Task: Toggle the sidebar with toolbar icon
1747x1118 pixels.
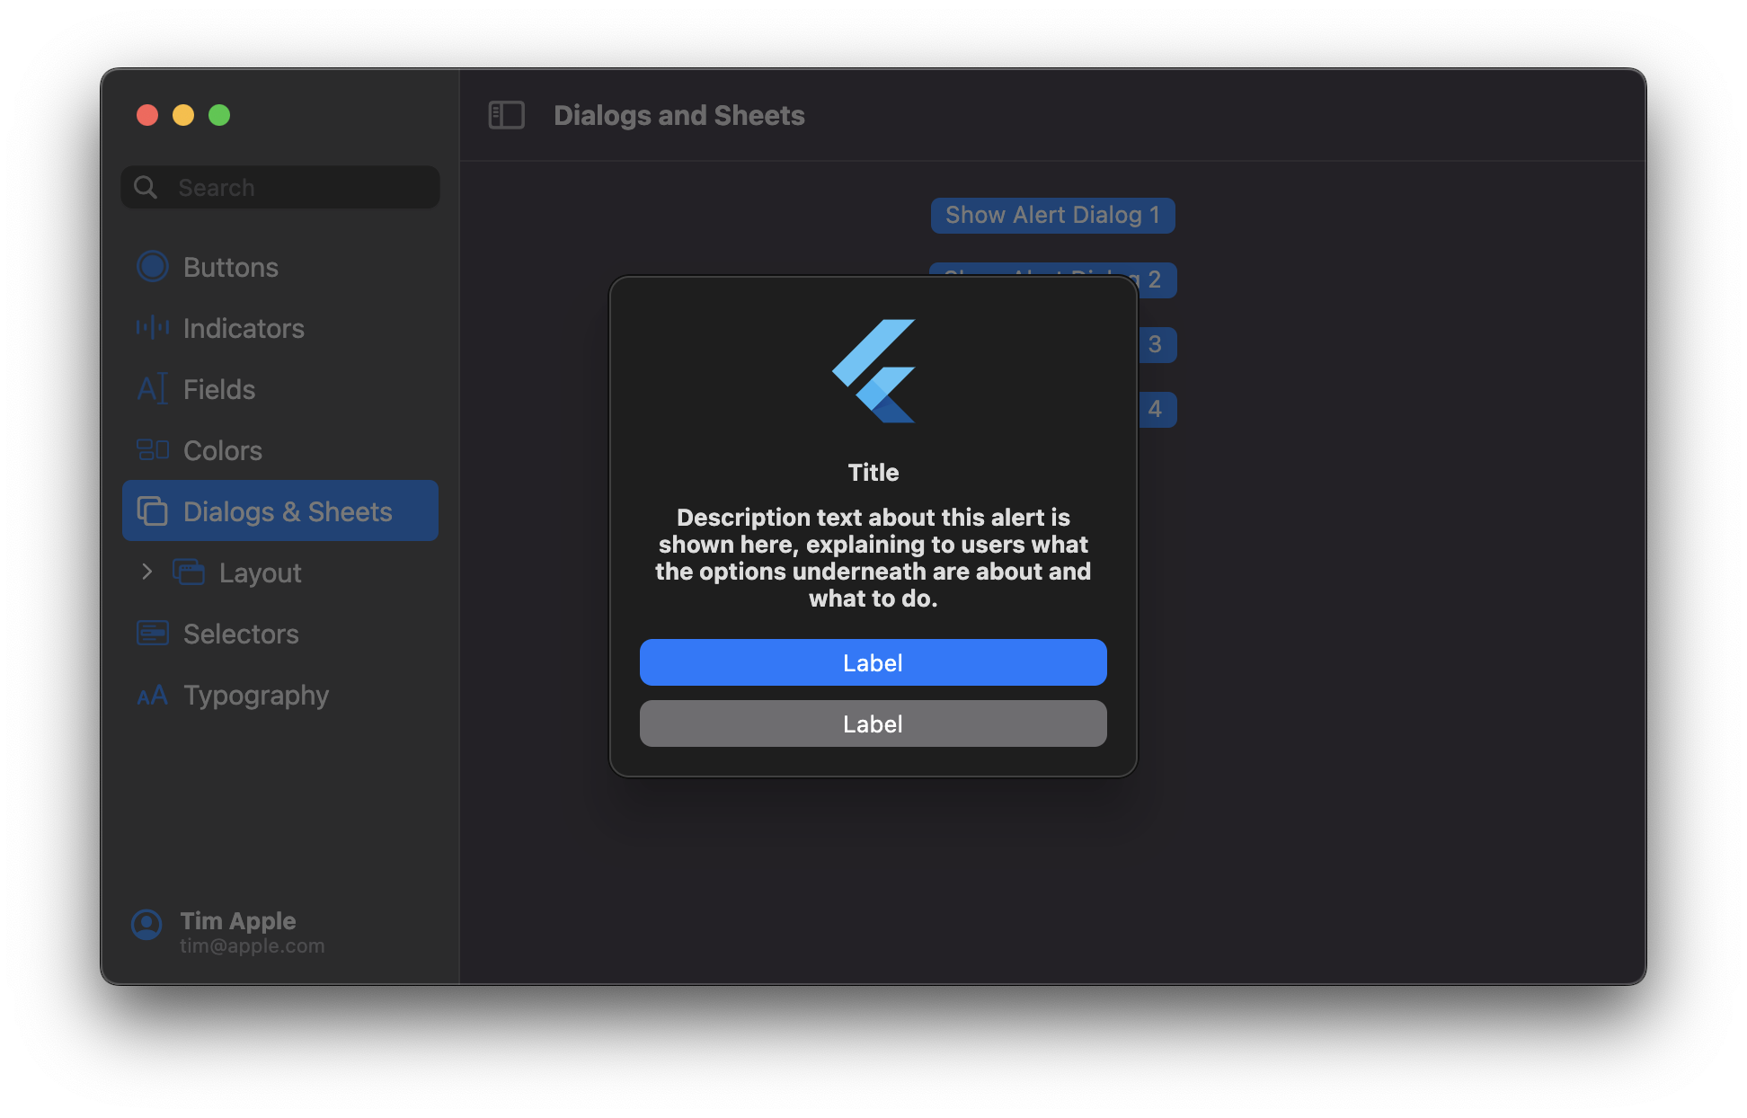Action: coord(506,115)
